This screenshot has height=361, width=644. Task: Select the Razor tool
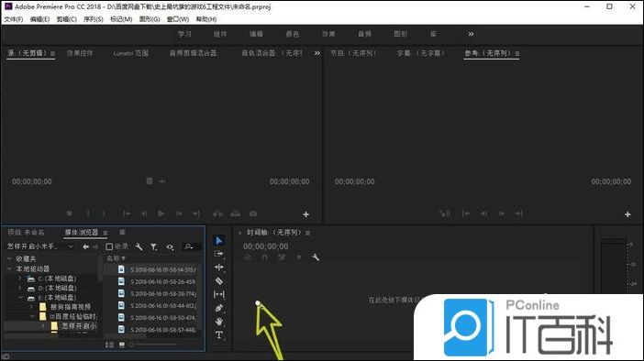[x=219, y=281]
